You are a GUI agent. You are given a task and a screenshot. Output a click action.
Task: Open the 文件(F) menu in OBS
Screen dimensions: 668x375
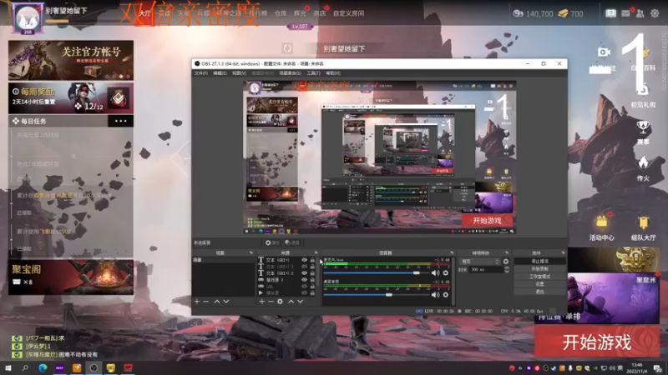[201, 73]
